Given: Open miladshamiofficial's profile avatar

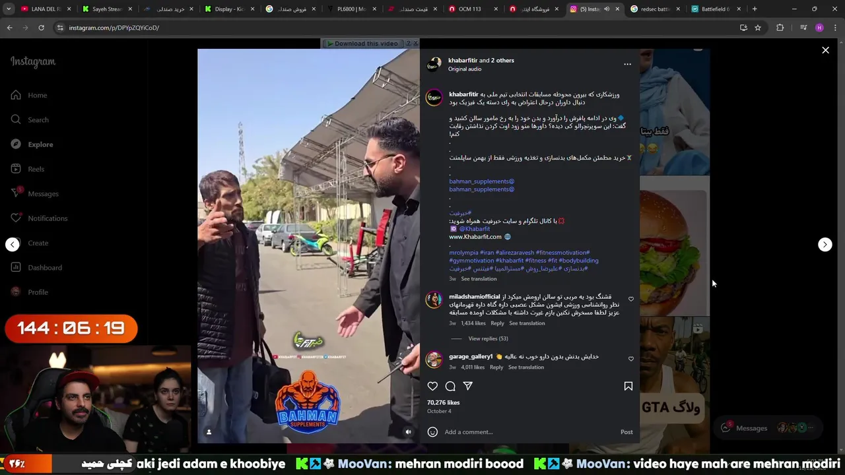Looking at the screenshot, I should 434,300.
